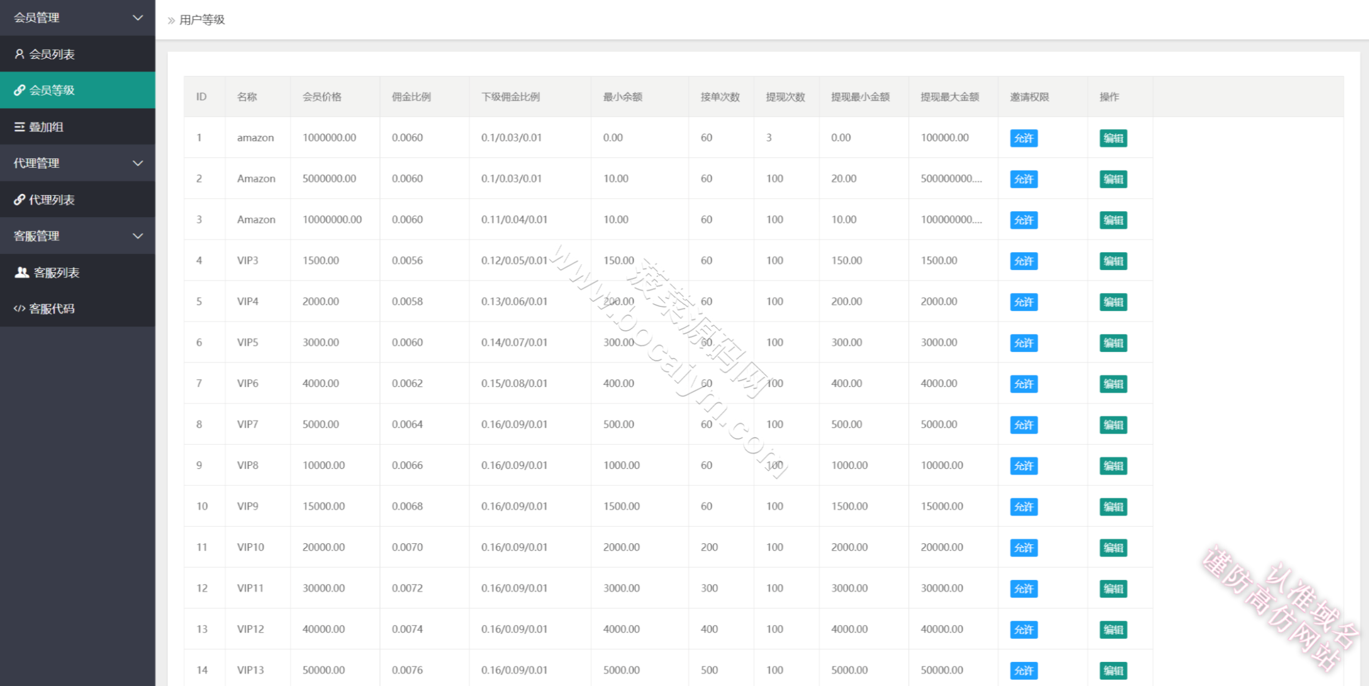Click 编辑 for the ID 2 Amazon row
Image resolution: width=1369 pixels, height=686 pixels.
pos(1113,179)
